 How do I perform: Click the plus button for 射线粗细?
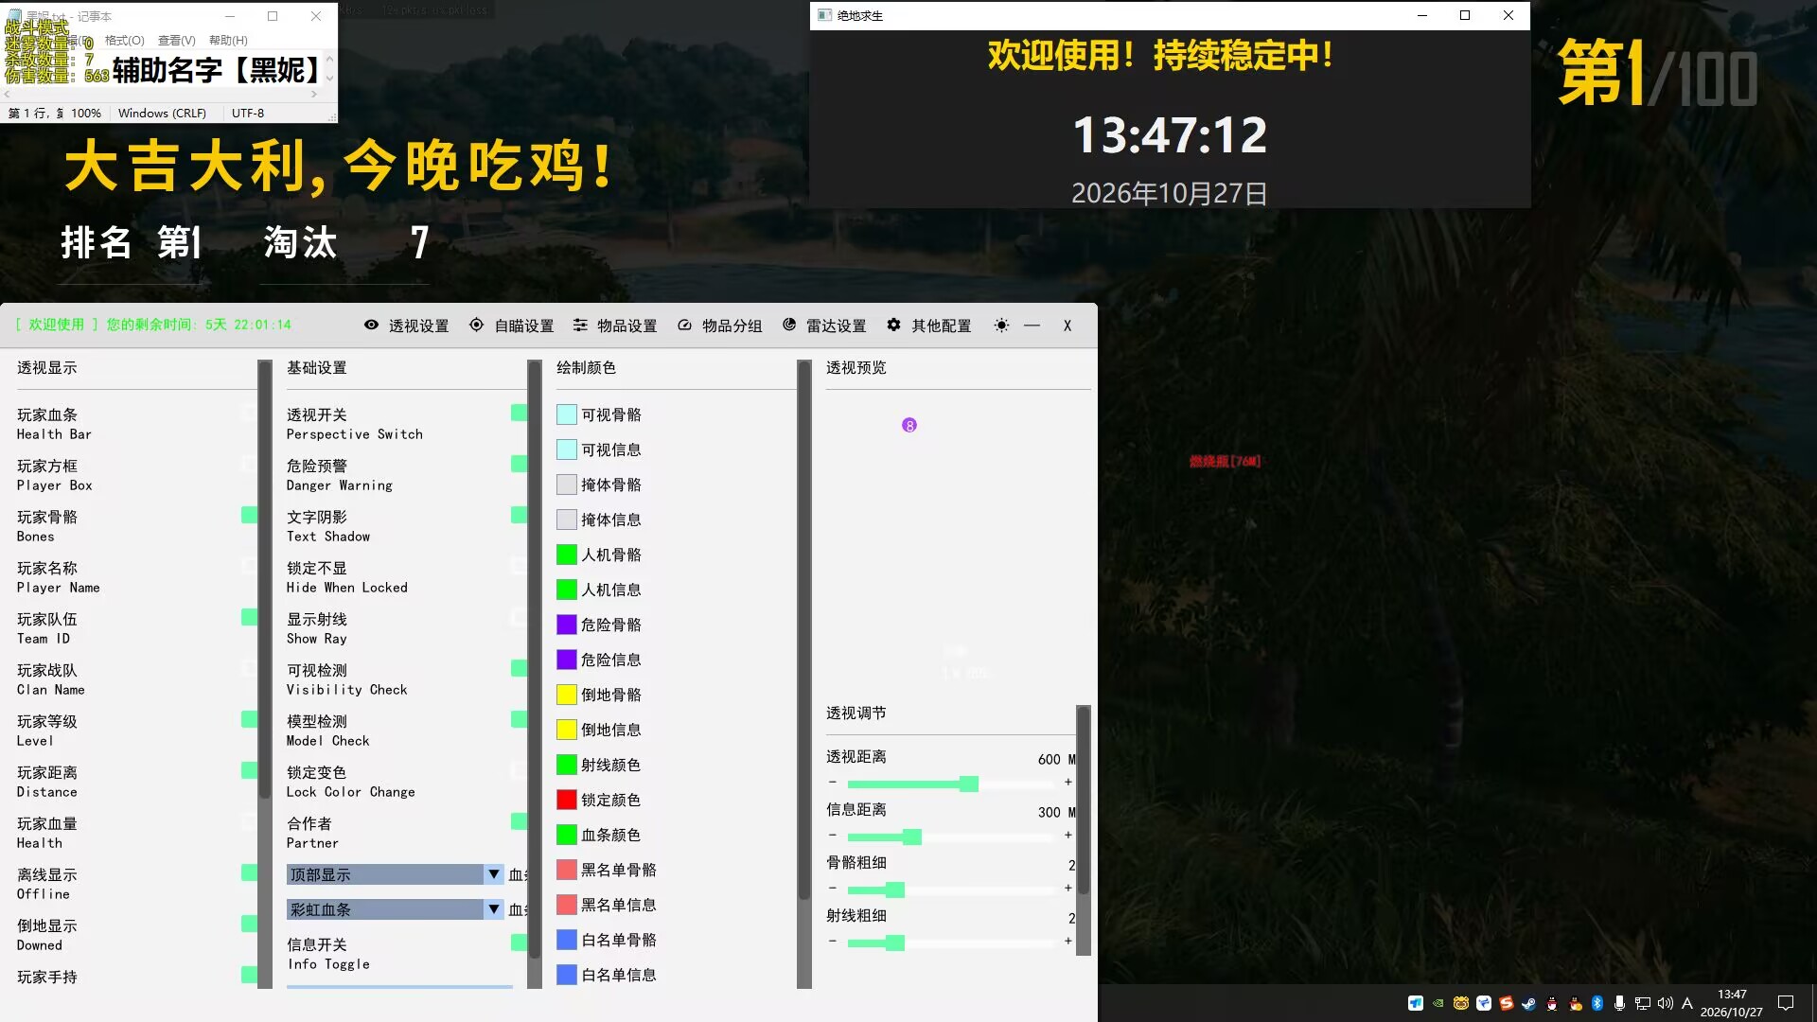(1068, 942)
